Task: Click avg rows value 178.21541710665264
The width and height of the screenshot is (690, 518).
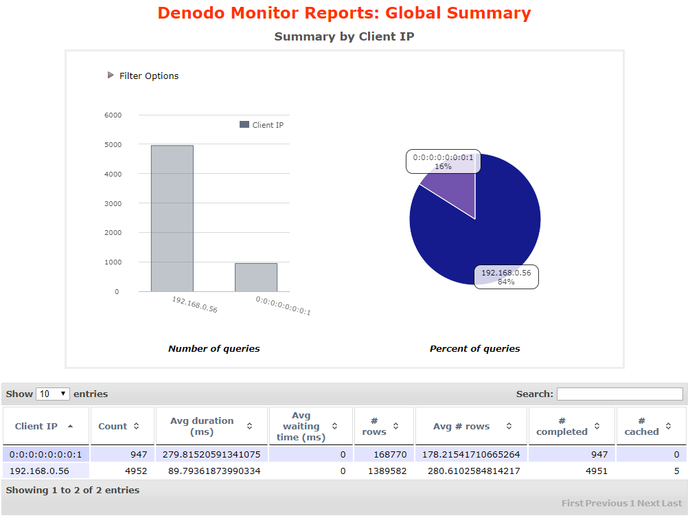Action: point(471,454)
